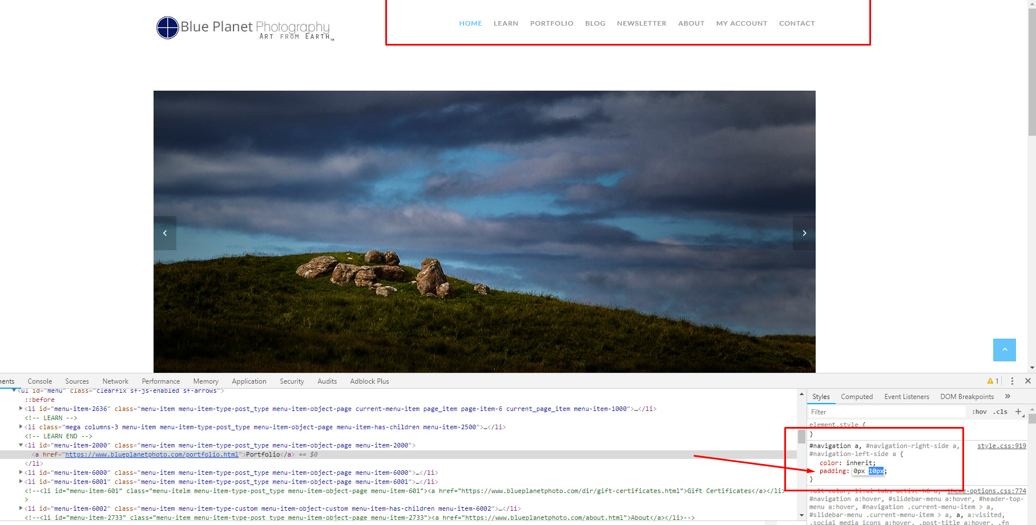This screenshot has width=1036, height=525.
Task: Open the theme-options.css:774 source link
Action: pos(986,491)
